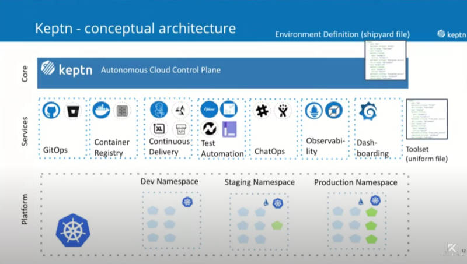Click the GitHub octocat icon in GitOps
Image resolution: width=467 pixels, height=264 pixels.
point(51,110)
